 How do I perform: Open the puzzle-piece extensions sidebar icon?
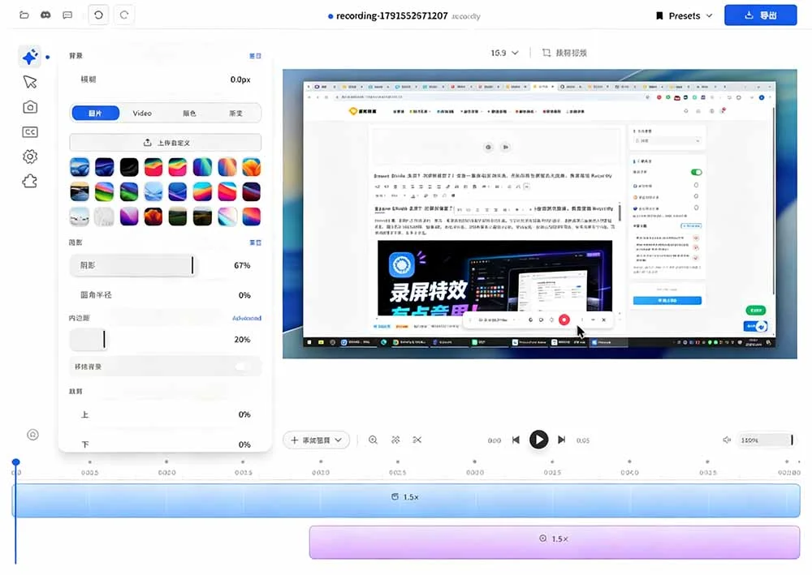pyautogui.click(x=30, y=181)
